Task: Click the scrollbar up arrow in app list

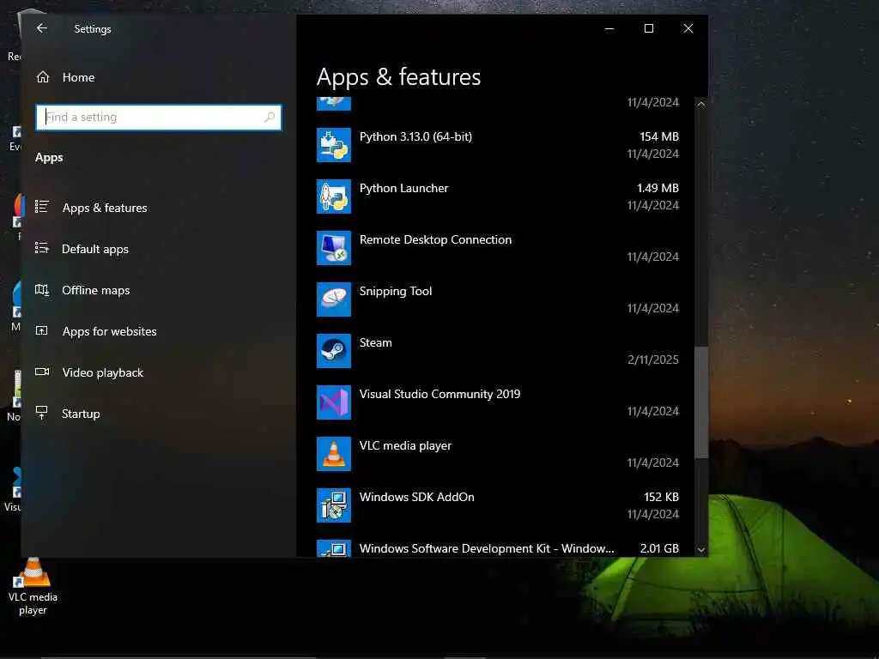Action: (700, 104)
